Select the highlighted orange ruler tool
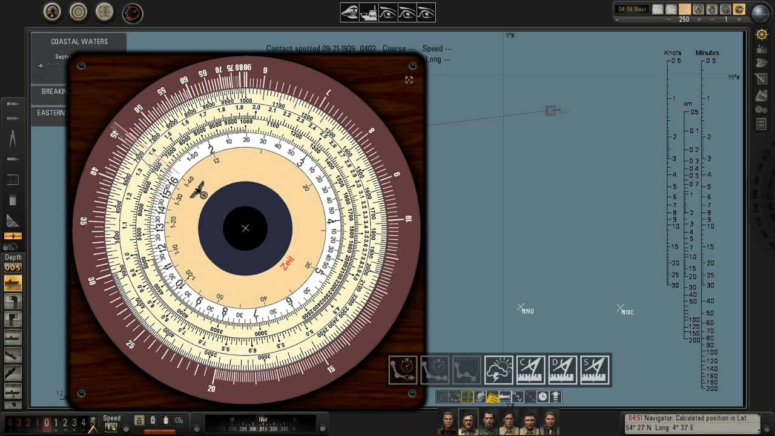 [13, 236]
